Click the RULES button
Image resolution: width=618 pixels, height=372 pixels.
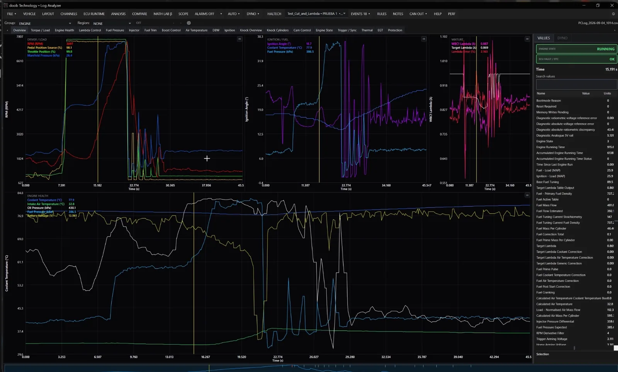(x=382, y=14)
